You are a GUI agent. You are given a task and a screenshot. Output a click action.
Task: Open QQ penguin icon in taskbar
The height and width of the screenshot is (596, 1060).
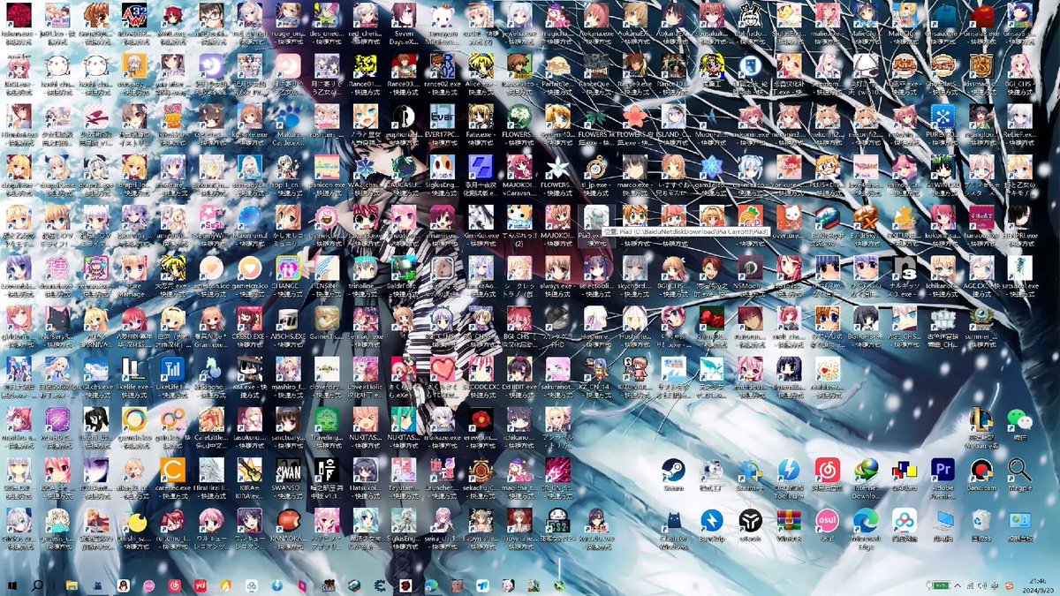point(124,585)
